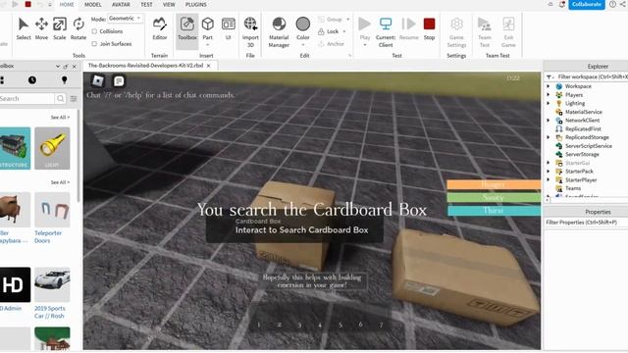Enable the Collisions checkbox
Viewport: 628px width, 353px height.
click(94, 31)
